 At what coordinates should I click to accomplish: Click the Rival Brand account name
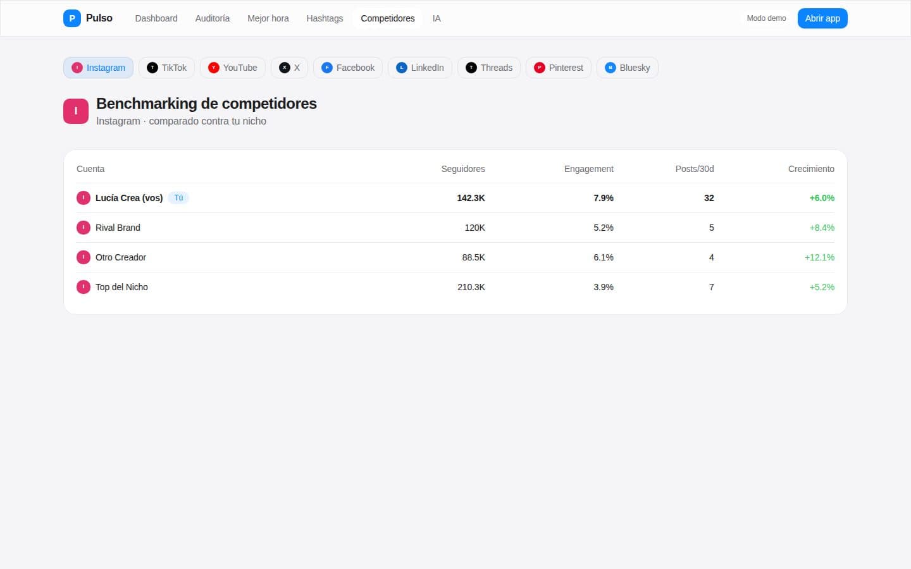tap(118, 228)
